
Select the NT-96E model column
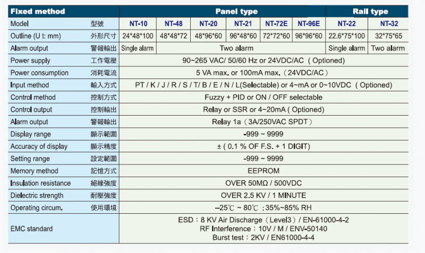309,23
